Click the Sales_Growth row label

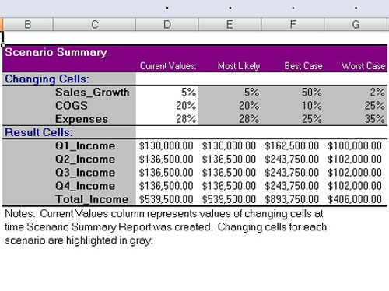click(92, 93)
